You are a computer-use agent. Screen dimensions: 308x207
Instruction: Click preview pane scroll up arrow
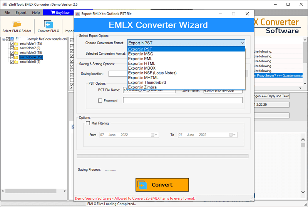click(x=303, y=139)
